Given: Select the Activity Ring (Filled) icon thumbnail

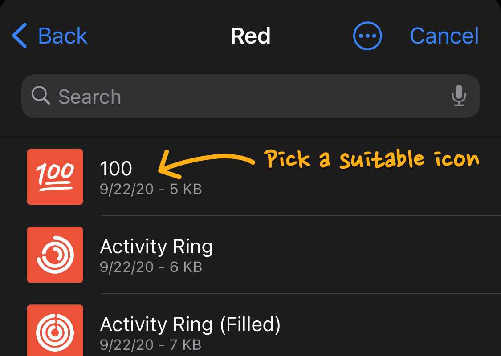Looking at the screenshot, I should pos(55,330).
